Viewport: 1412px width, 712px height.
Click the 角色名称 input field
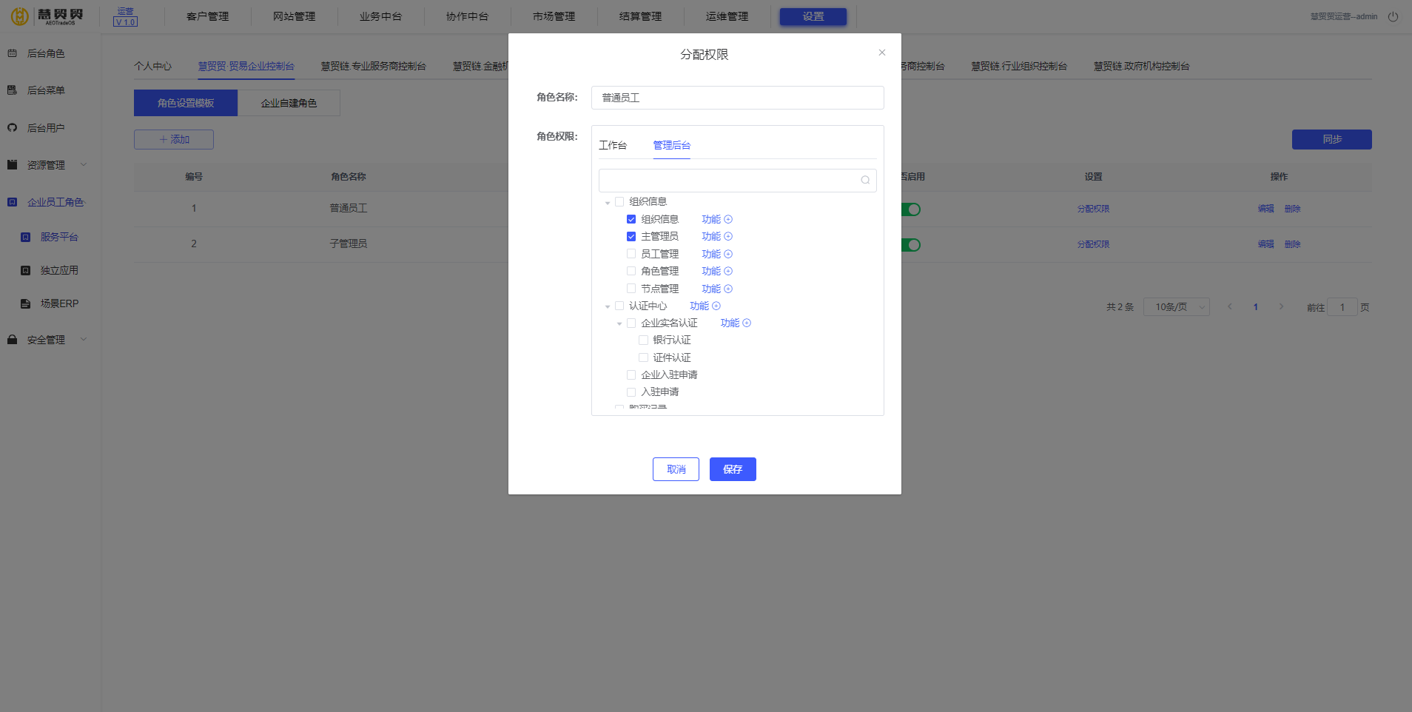click(x=738, y=98)
